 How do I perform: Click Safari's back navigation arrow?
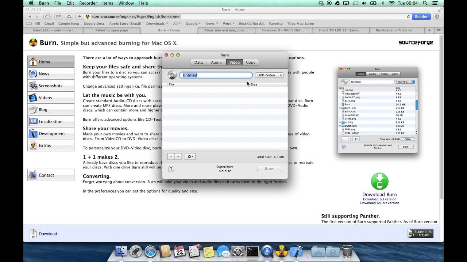tap(30, 17)
